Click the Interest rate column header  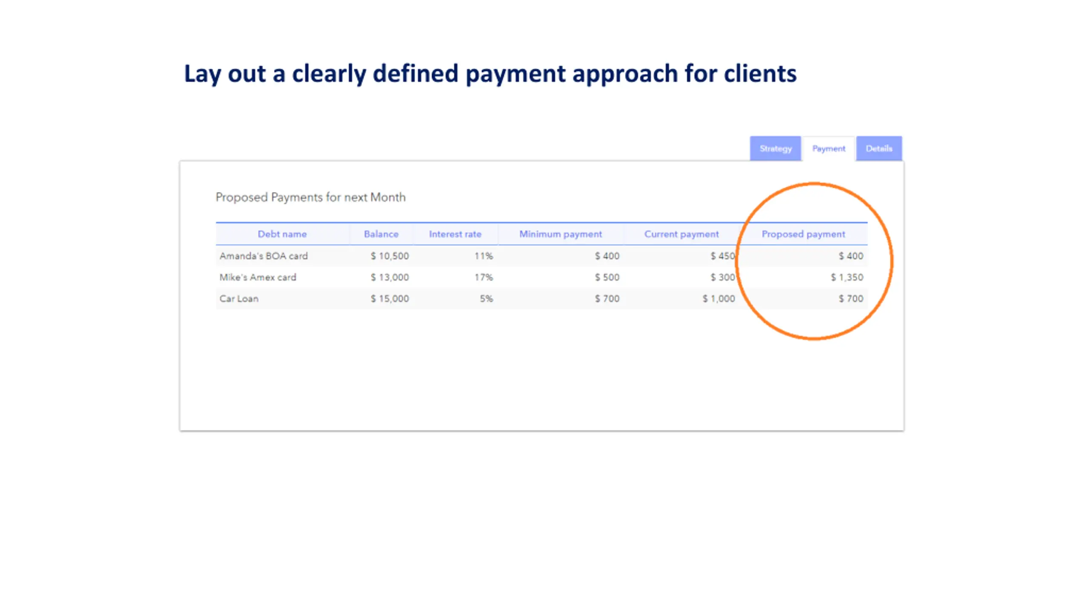point(455,234)
